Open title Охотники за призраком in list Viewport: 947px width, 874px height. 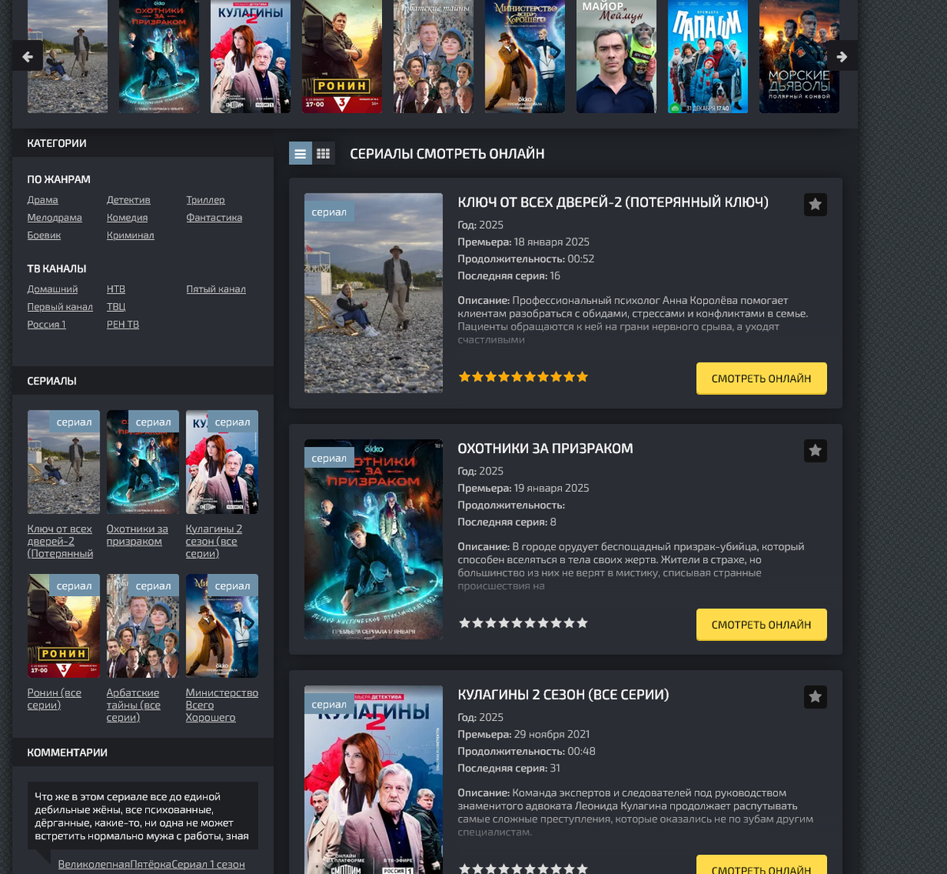[545, 448]
